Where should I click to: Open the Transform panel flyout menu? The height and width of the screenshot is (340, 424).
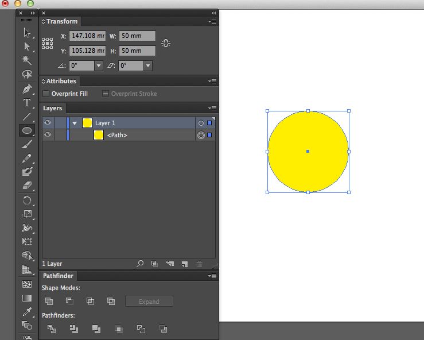coord(212,21)
